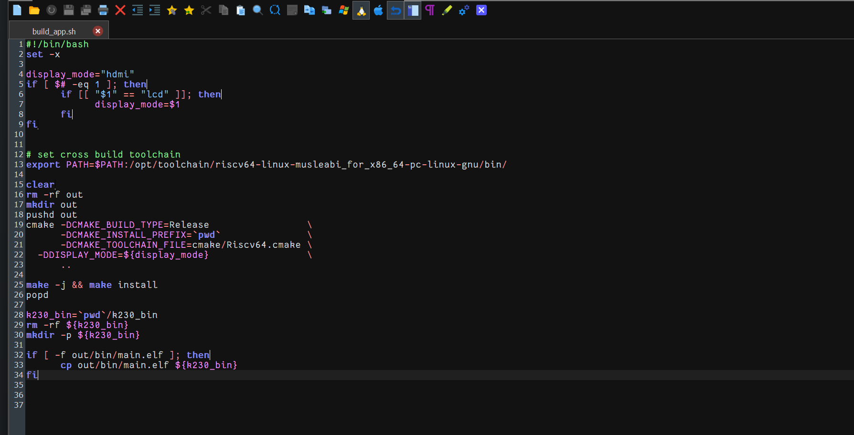Click 'mkdir -p ${k230_bin}' on line 30
This screenshot has width=854, height=435.
[83, 335]
